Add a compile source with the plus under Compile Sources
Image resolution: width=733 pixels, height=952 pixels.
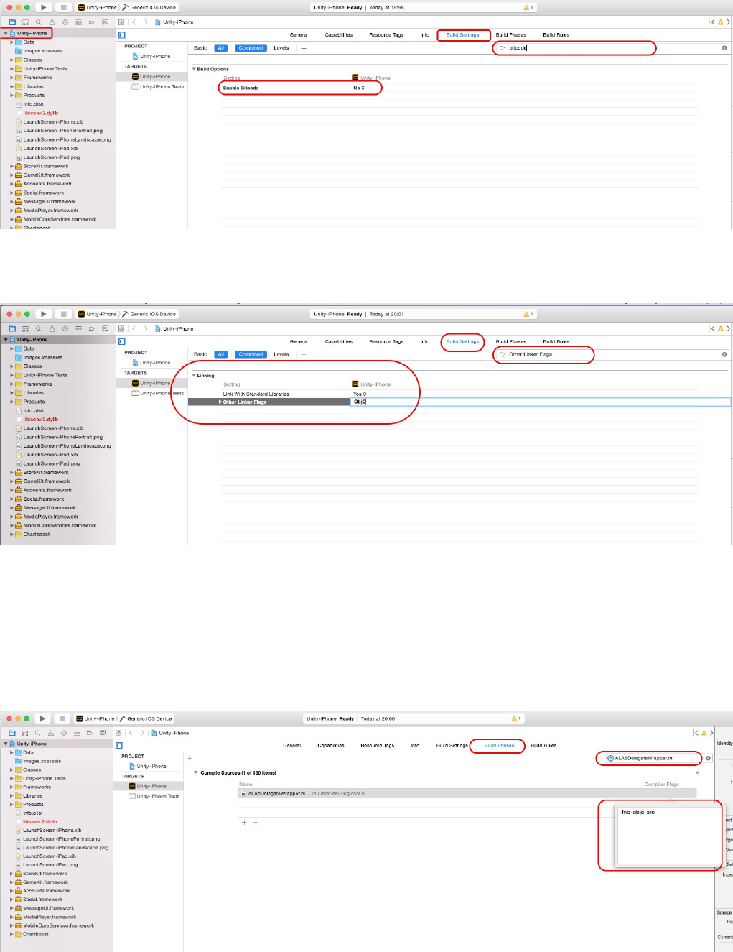244,822
